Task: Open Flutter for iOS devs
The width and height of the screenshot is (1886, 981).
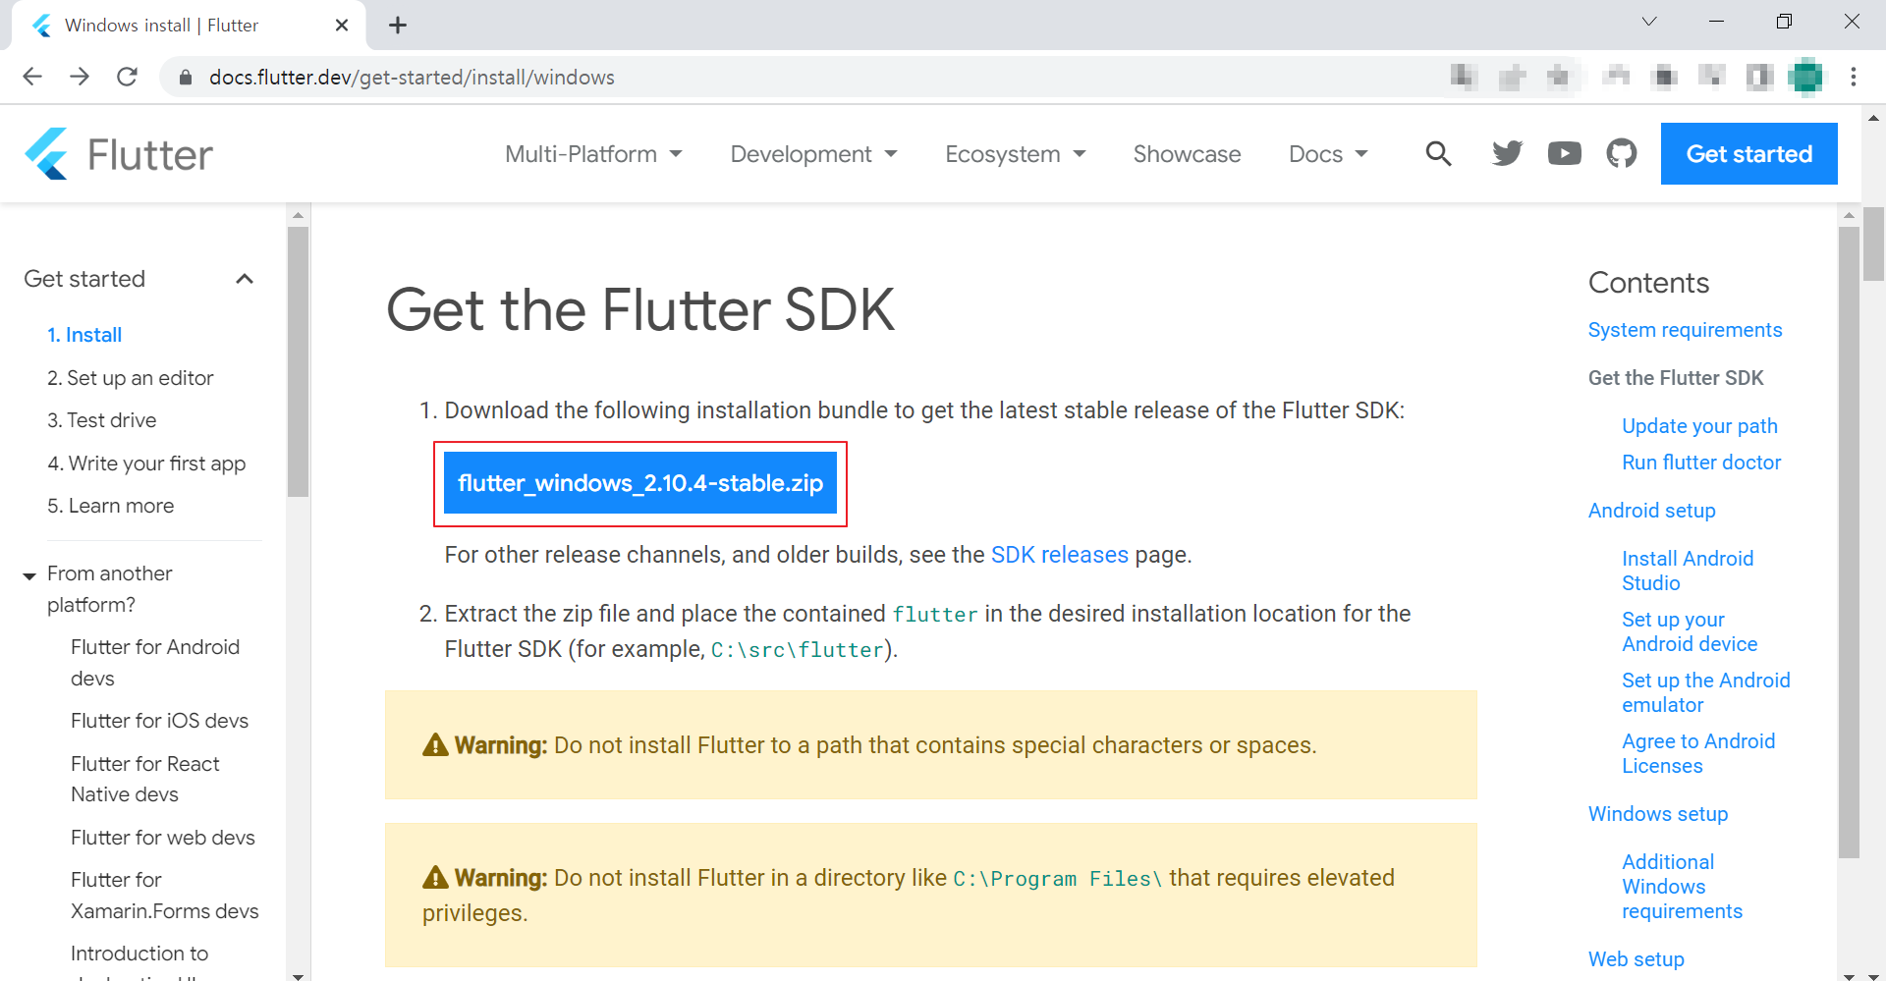Action: [159, 721]
